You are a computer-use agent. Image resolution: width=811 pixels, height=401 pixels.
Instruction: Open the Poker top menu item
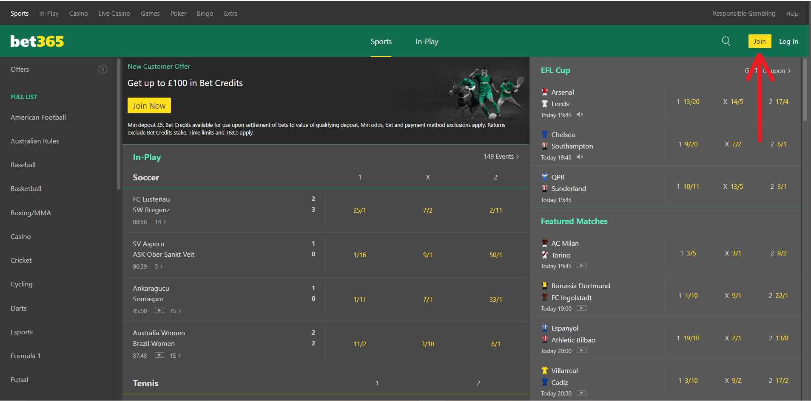[x=178, y=14]
